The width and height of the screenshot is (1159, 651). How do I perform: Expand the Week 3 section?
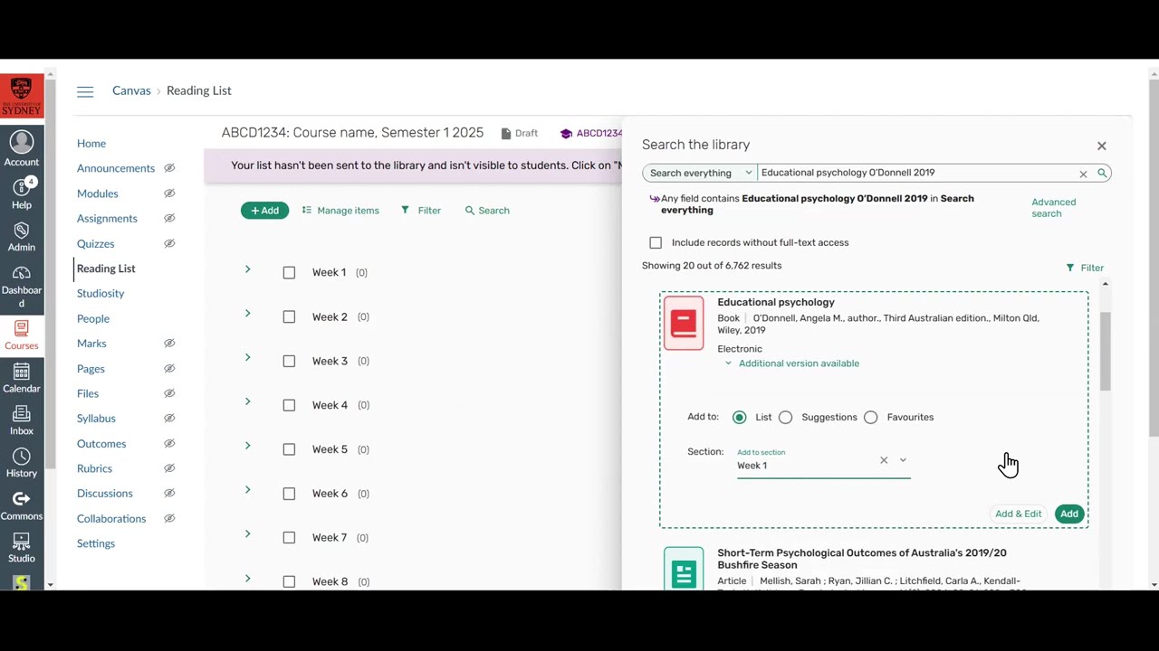coord(247,358)
